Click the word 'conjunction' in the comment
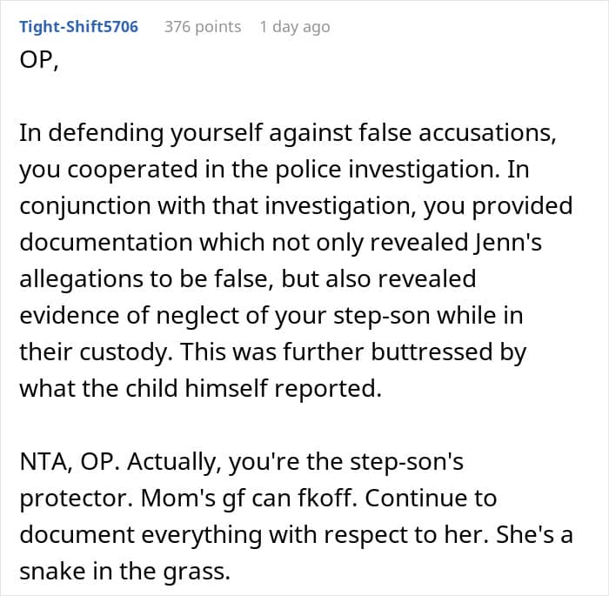Screen dimensions: 609x596 point(85,206)
